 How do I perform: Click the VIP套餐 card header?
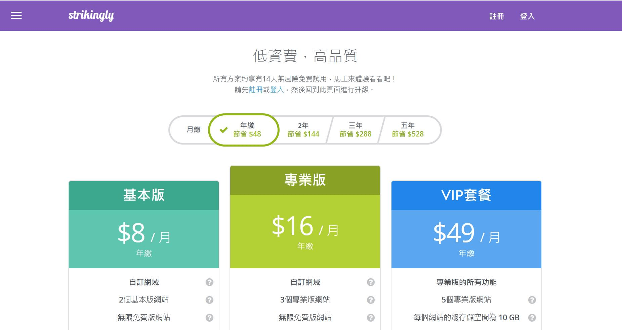tap(466, 196)
